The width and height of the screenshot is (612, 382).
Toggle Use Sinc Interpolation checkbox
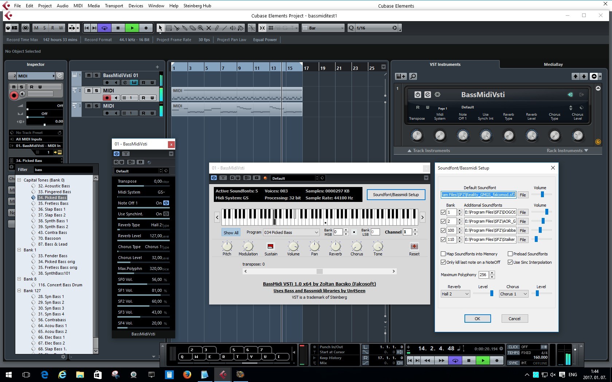click(510, 262)
